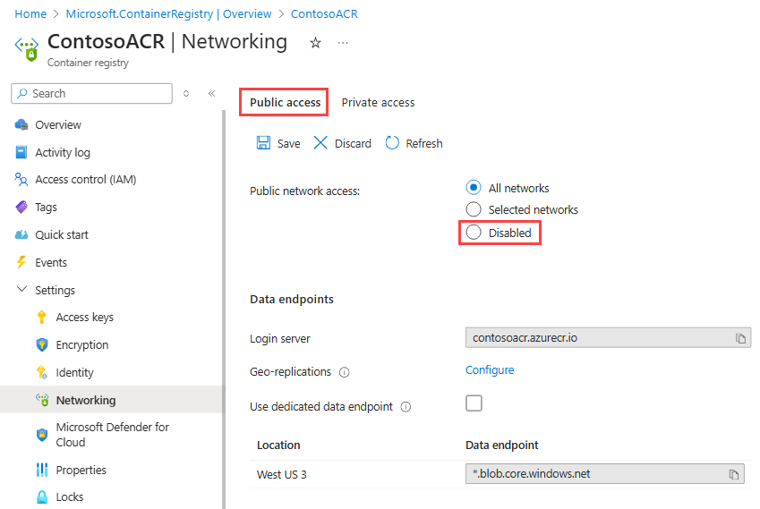Viewport: 760px width, 509px height.
Task: Collapse the sidebar with double chevron
Action: point(212,93)
